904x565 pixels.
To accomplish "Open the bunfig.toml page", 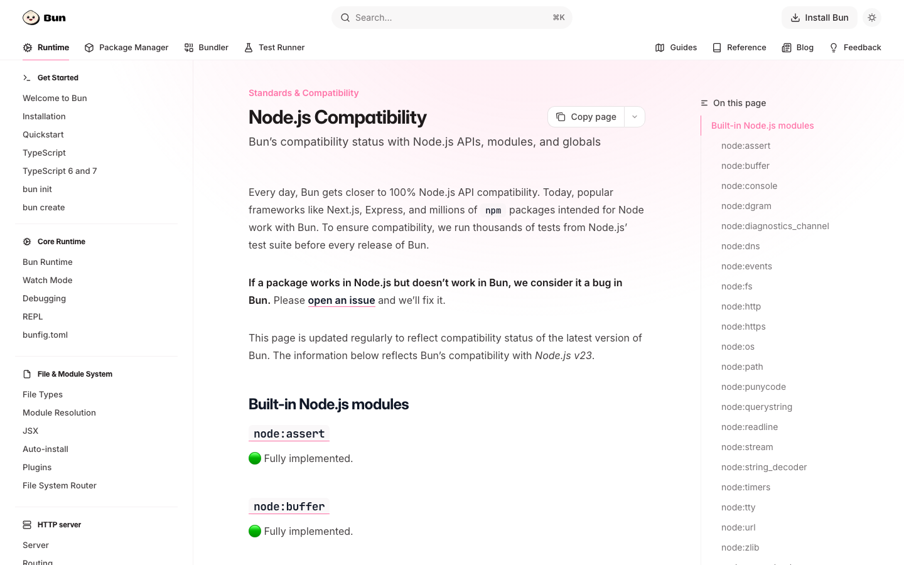I will pos(45,335).
